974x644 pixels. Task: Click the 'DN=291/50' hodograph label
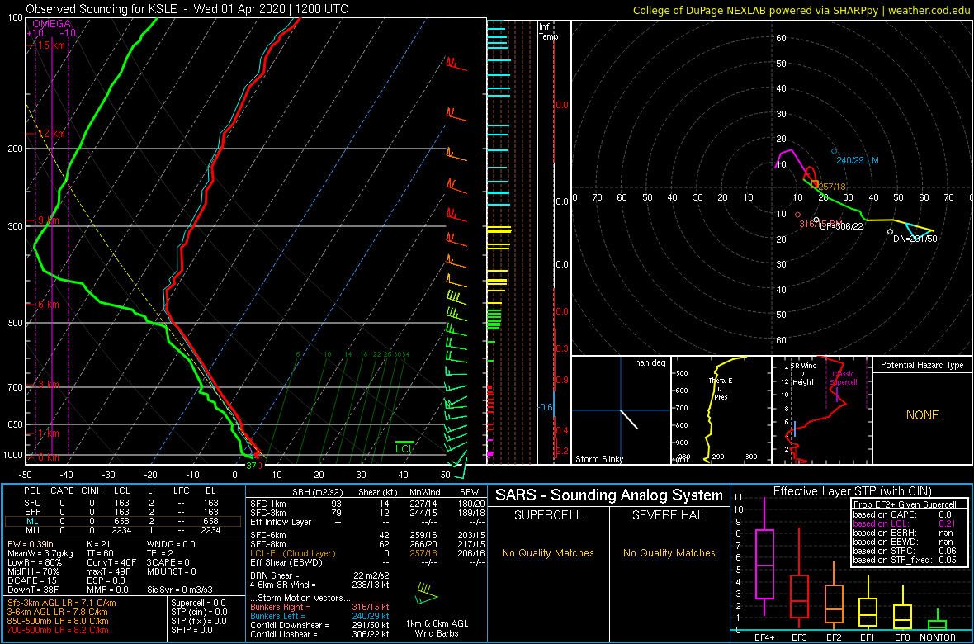point(915,239)
